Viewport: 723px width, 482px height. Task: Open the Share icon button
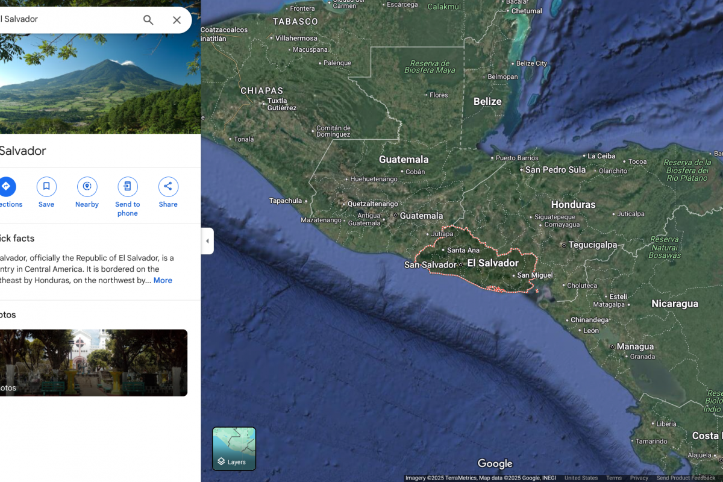(x=168, y=187)
